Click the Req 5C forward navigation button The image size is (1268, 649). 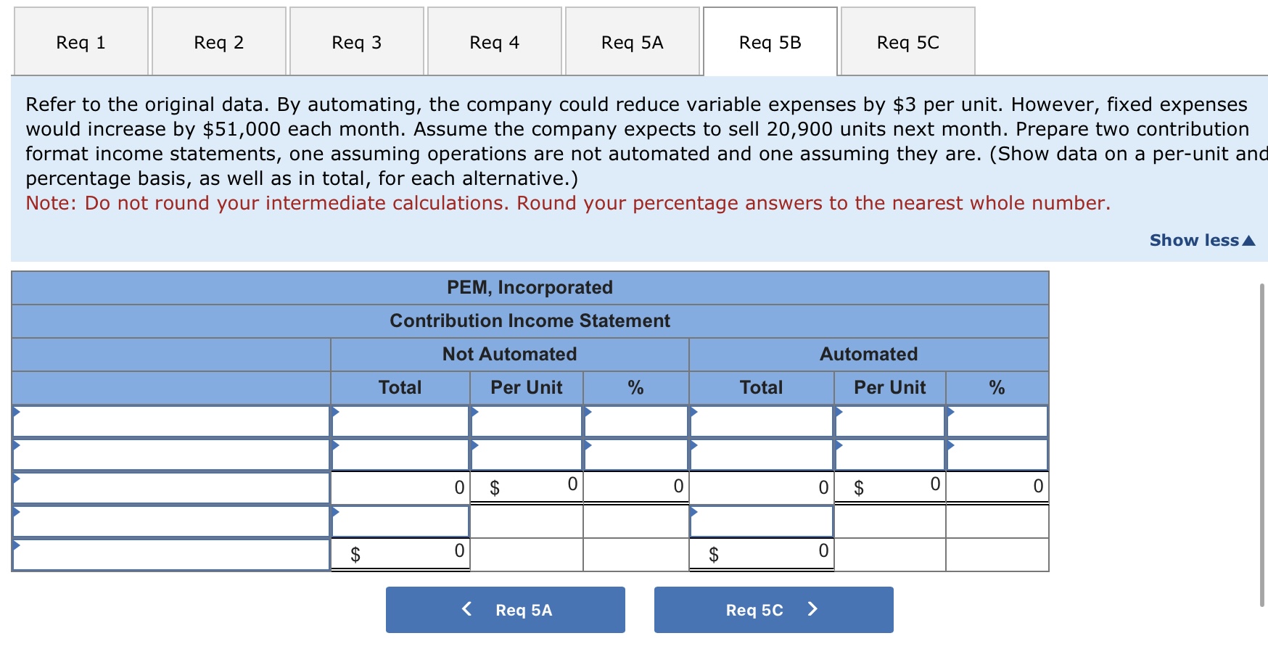point(773,609)
